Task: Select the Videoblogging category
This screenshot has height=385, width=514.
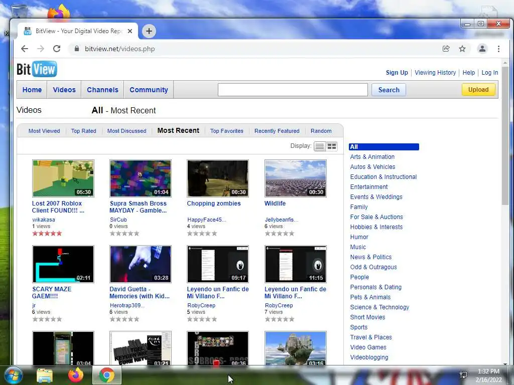Action: tap(369, 357)
